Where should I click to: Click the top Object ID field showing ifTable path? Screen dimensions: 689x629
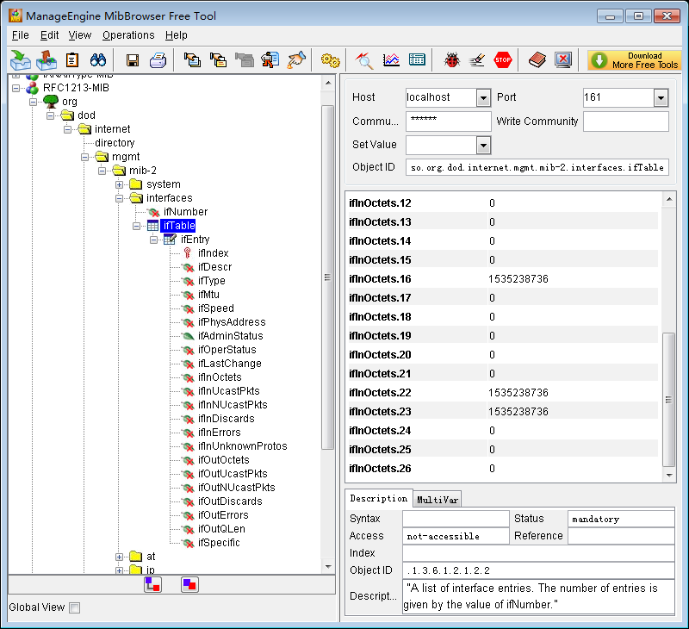537,167
